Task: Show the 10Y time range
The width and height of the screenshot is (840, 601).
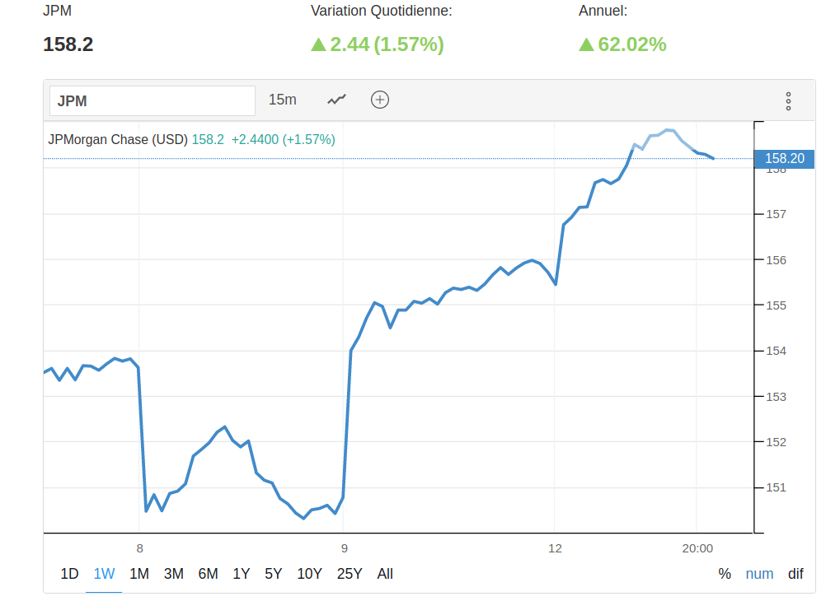Action: click(x=309, y=574)
